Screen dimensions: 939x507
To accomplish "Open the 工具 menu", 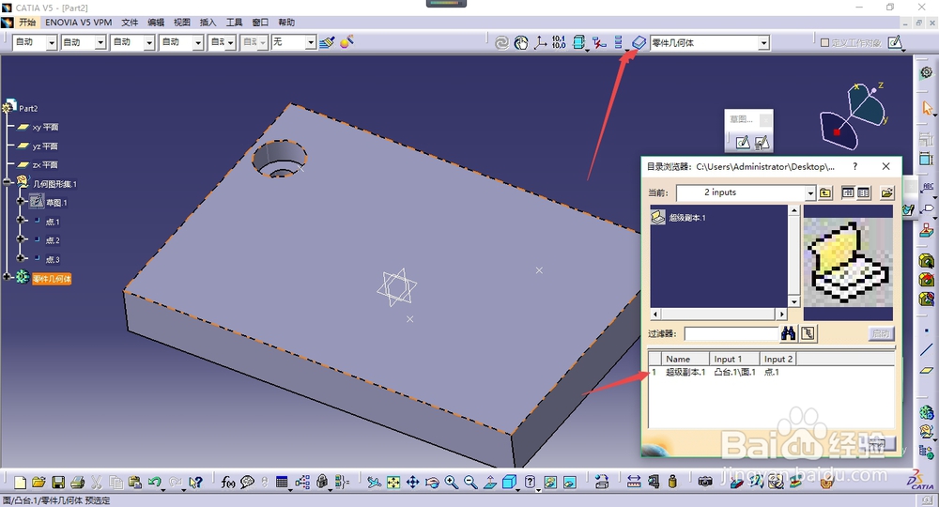I will coord(234,23).
